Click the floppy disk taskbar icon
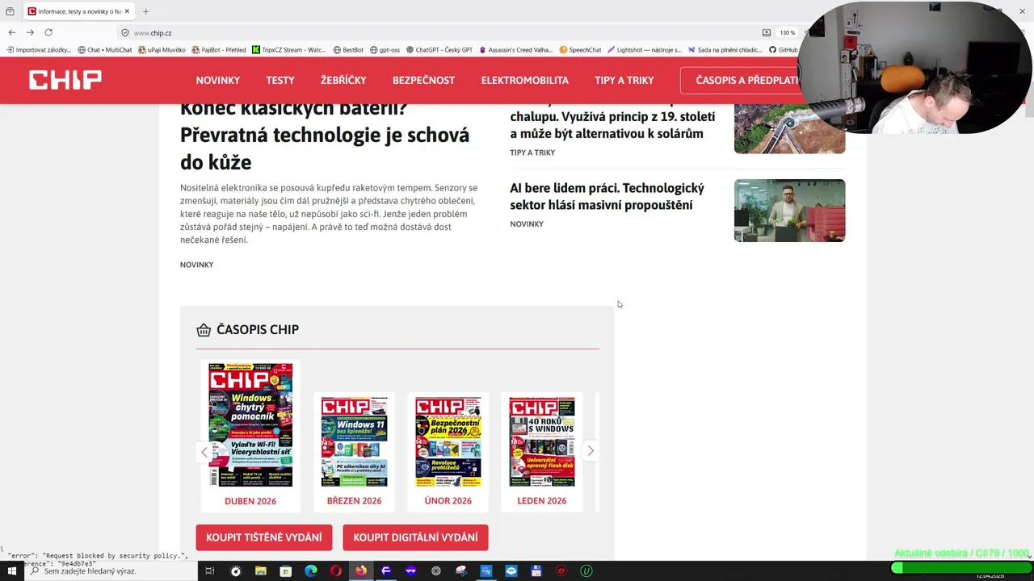Viewport: 1034px width, 581px height. [536, 571]
